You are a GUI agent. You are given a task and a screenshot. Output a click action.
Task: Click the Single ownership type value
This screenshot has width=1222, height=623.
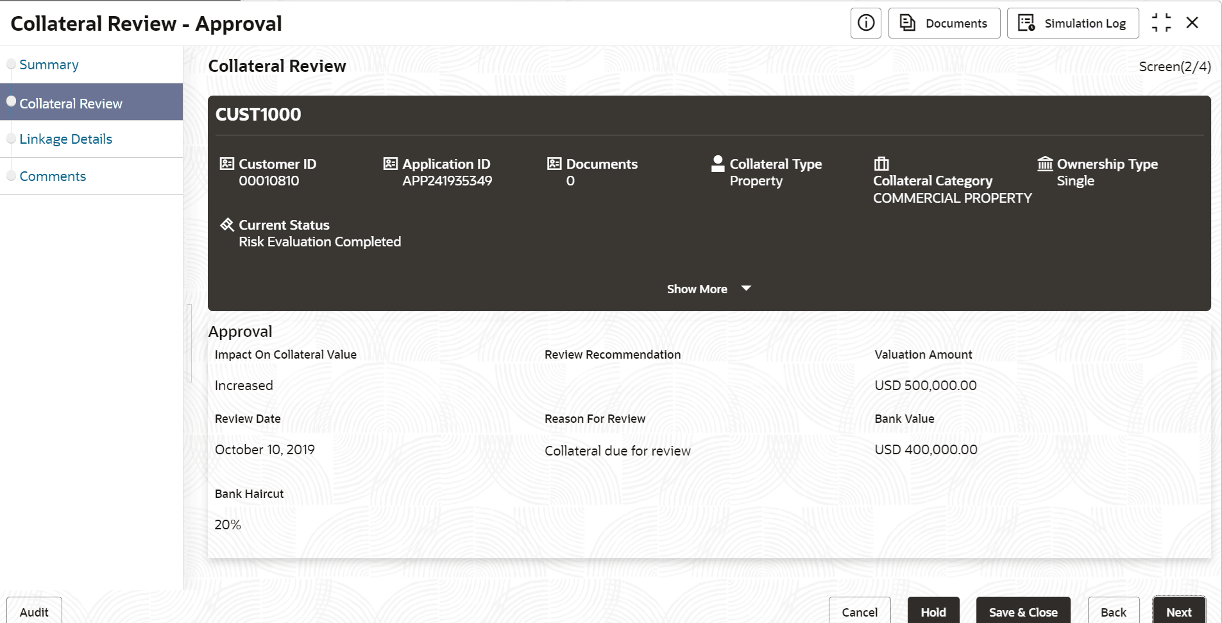point(1076,181)
